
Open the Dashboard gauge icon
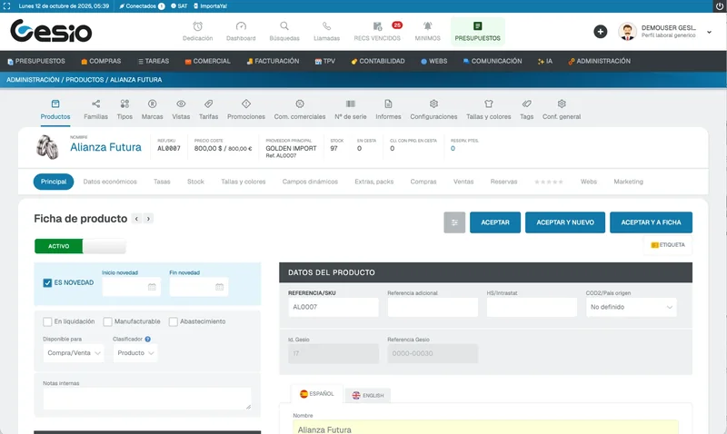click(x=241, y=26)
